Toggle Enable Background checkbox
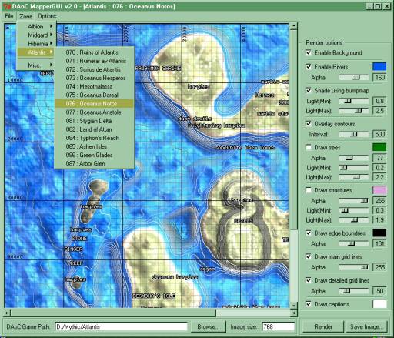Screen dimensions: 394x338 309,52
